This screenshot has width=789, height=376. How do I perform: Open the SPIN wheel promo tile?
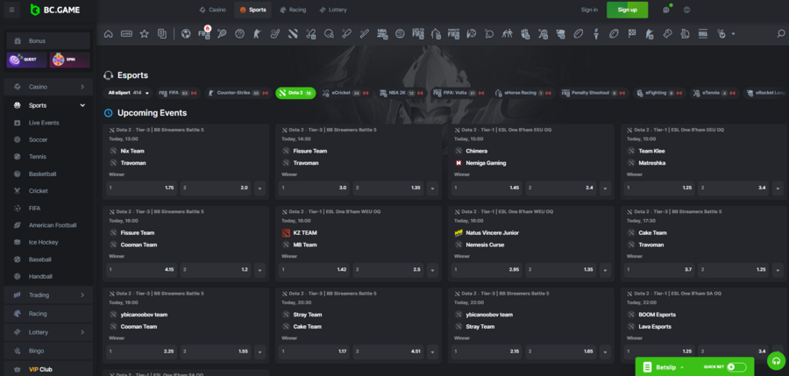[x=70, y=60]
